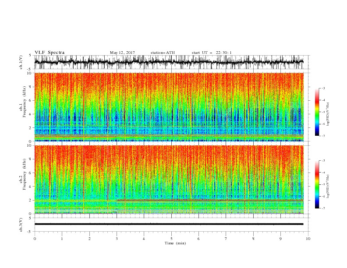Click the "-5" volt tick on ch.3(V) axis
The width and height of the screenshot is (347, 268).
coord(30,232)
